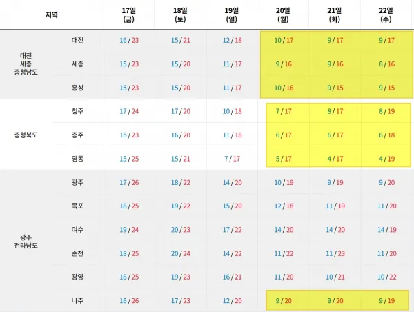Select the 여수 city row label
The height and width of the screenshot is (312, 414).
(77, 229)
